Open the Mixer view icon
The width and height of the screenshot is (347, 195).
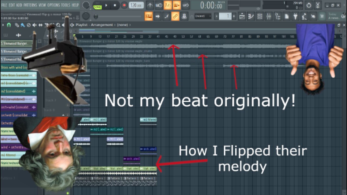click(269, 16)
